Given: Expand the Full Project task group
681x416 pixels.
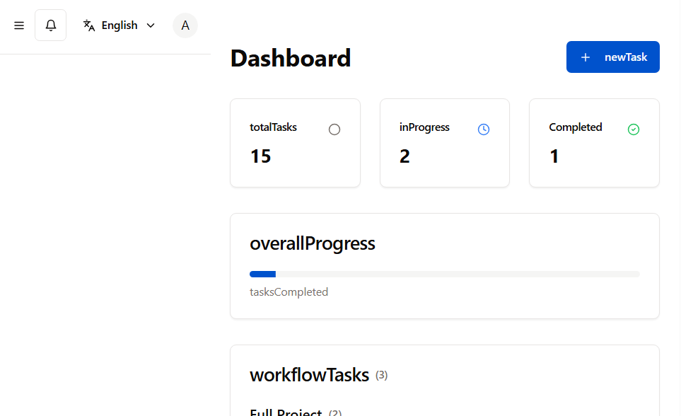Looking at the screenshot, I should [x=286, y=412].
